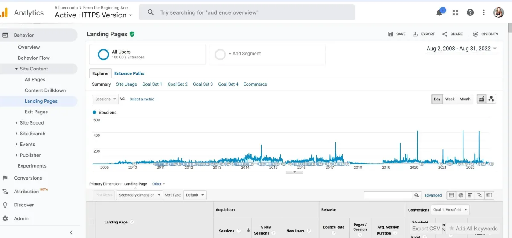Viewport: 512px width, 238px height.
Task: Toggle the chart to Week granularity
Action: (x=450, y=99)
